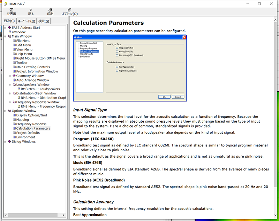Click the page icon beside Auto-Arrange Window
The image size is (279, 221).
pyautogui.click(x=15, y=80)
